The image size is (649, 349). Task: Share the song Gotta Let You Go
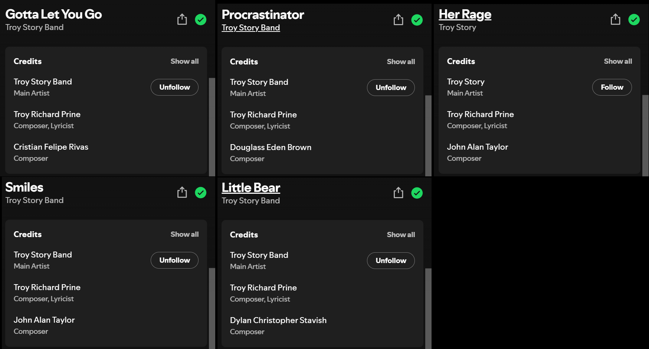(x=182, y=19)
